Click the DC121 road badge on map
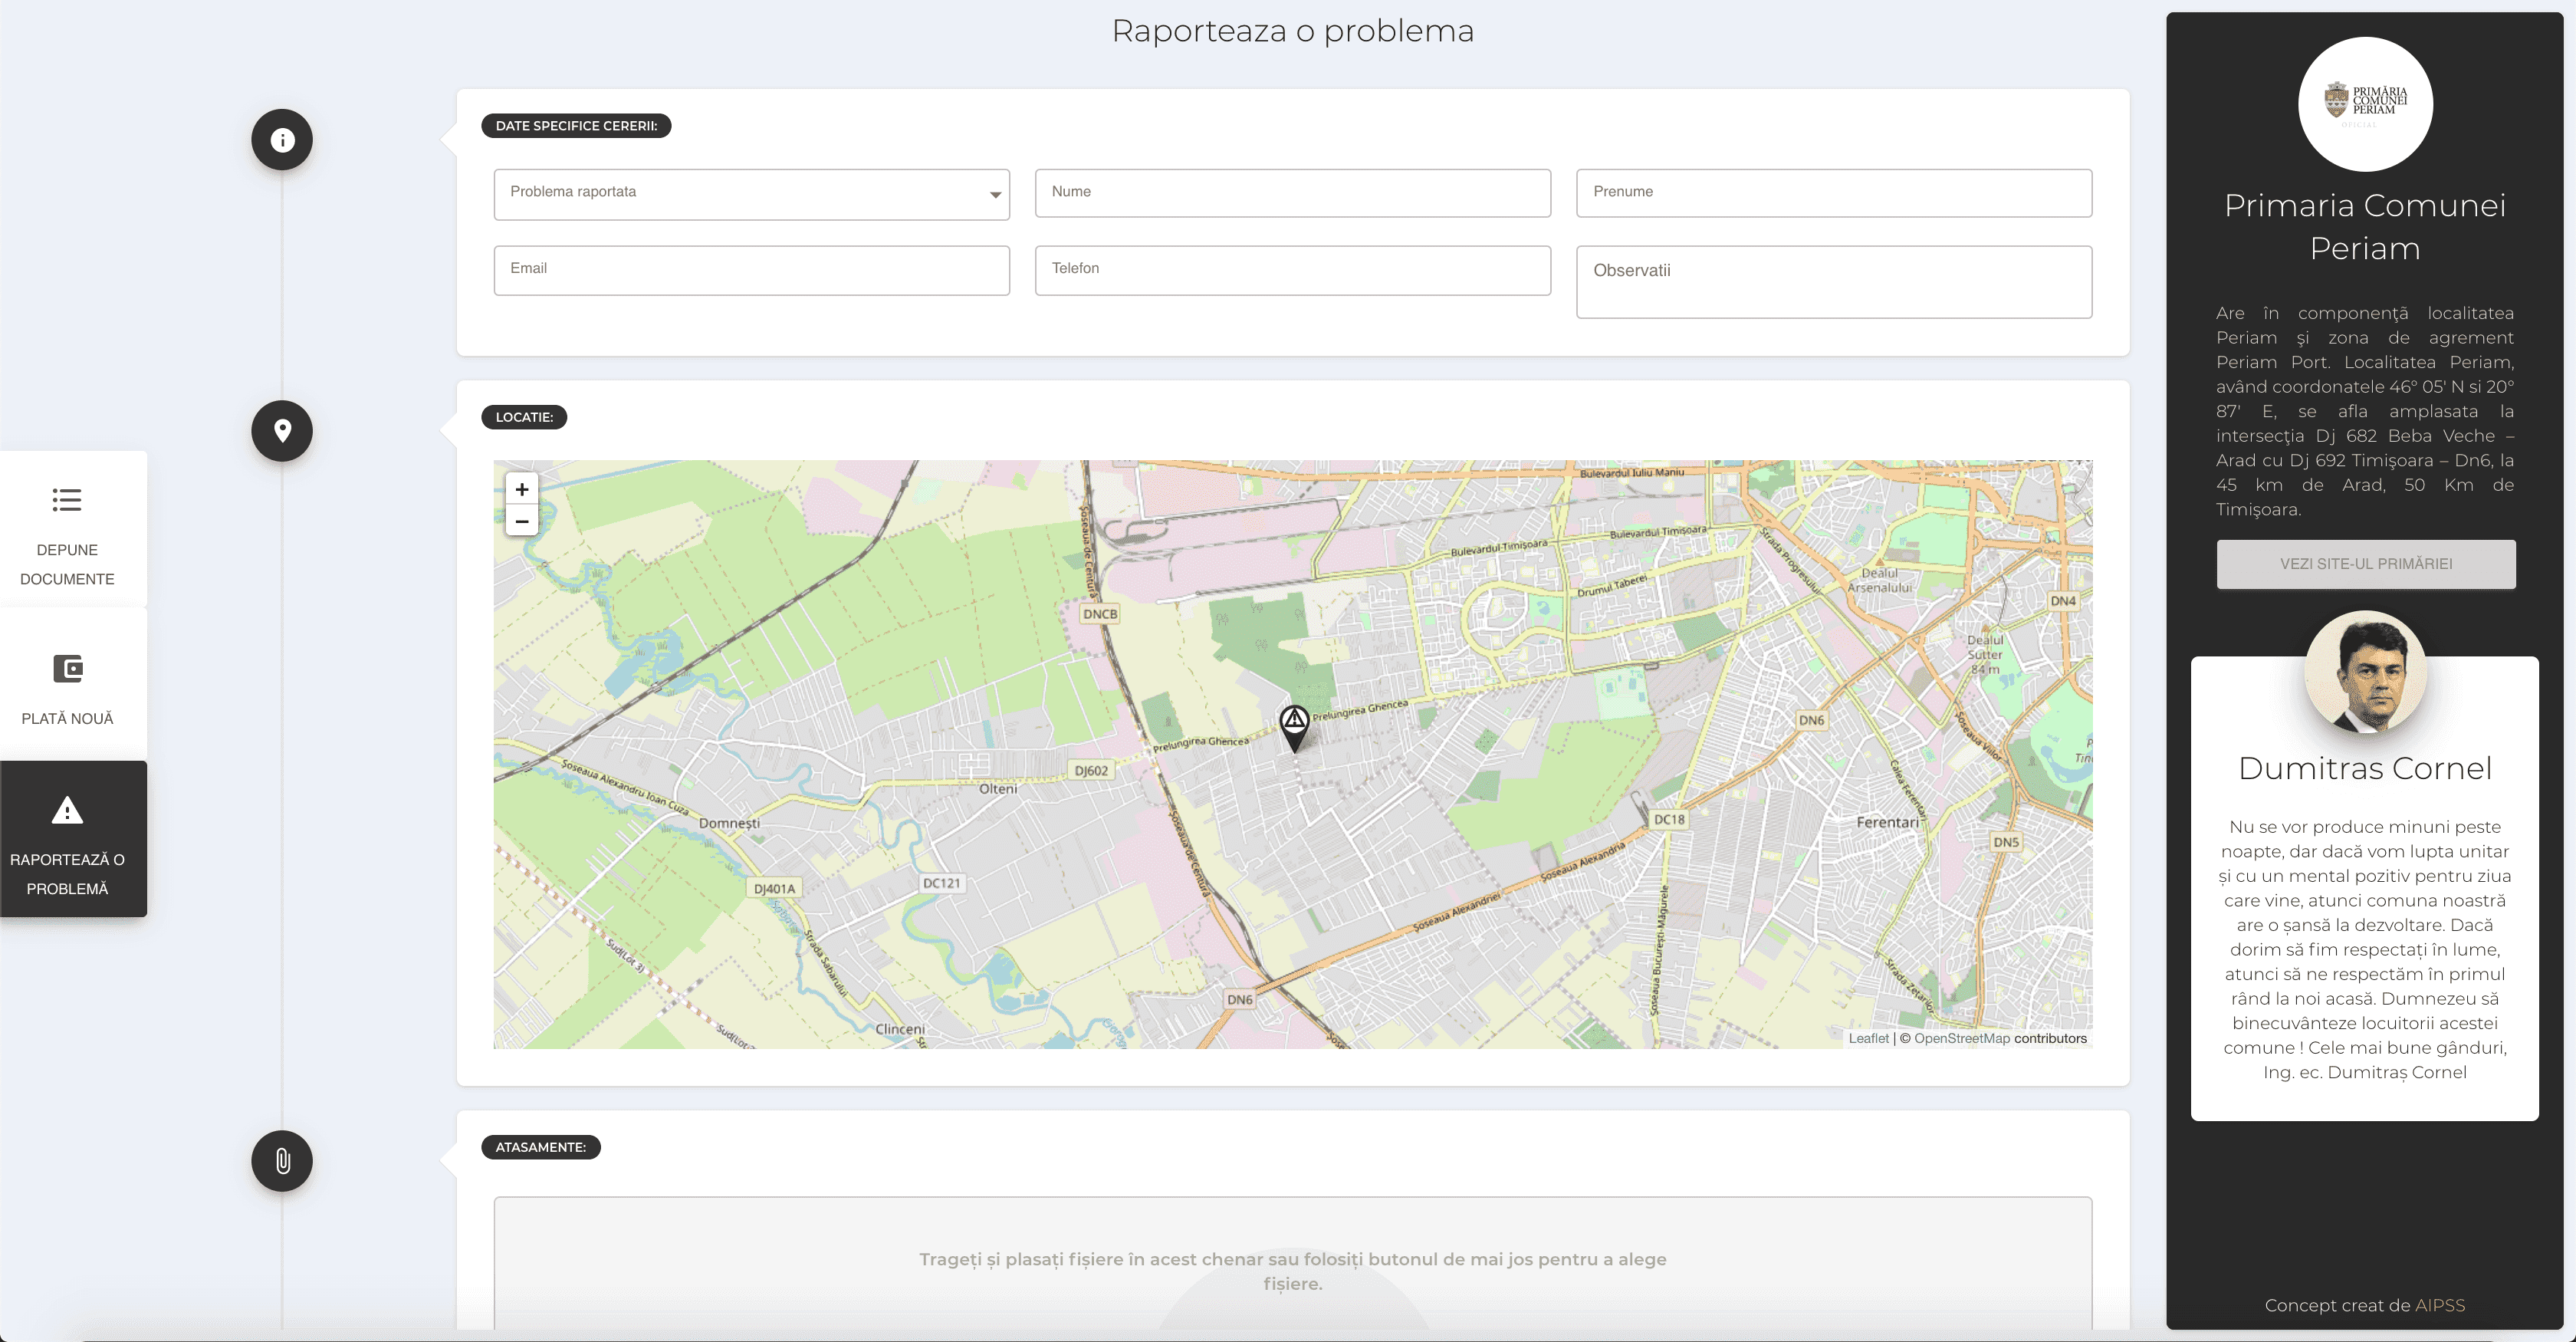 [x=941, y=883]
